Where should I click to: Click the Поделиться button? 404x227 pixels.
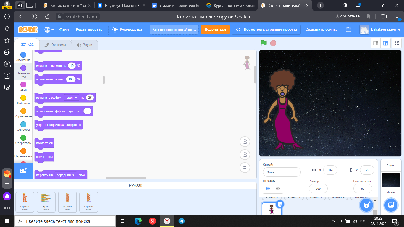pyautogui.click(x=215, y=30)
